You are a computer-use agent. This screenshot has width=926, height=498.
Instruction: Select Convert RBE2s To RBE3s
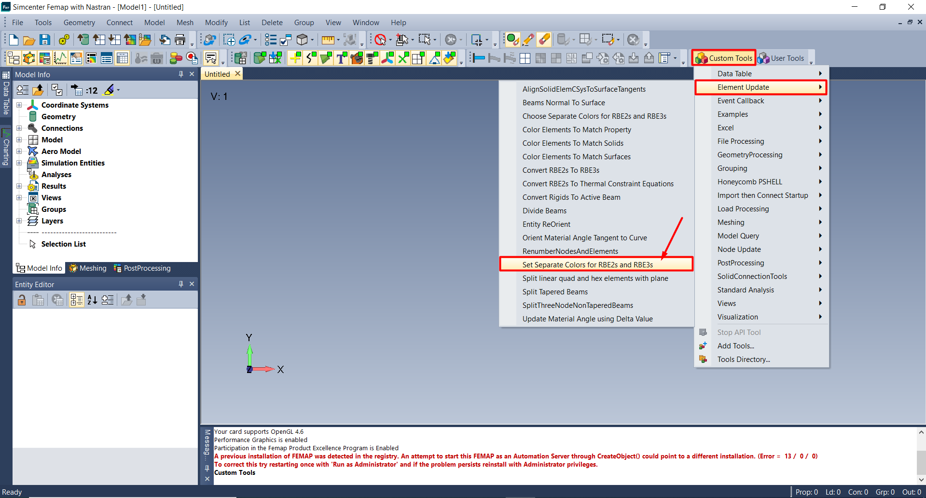pyautogui.click(x=596, y=170)
